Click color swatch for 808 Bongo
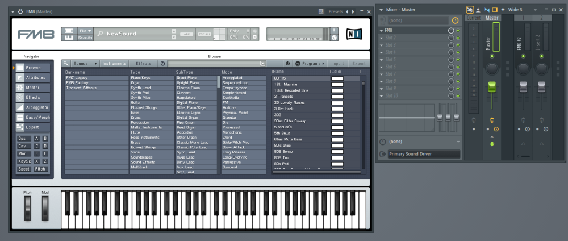The height and width of the screenshot is (241, 568). point(337,152)
